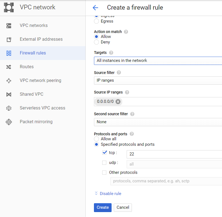Click the External IP addresses icon

click(x=9, y=39)
